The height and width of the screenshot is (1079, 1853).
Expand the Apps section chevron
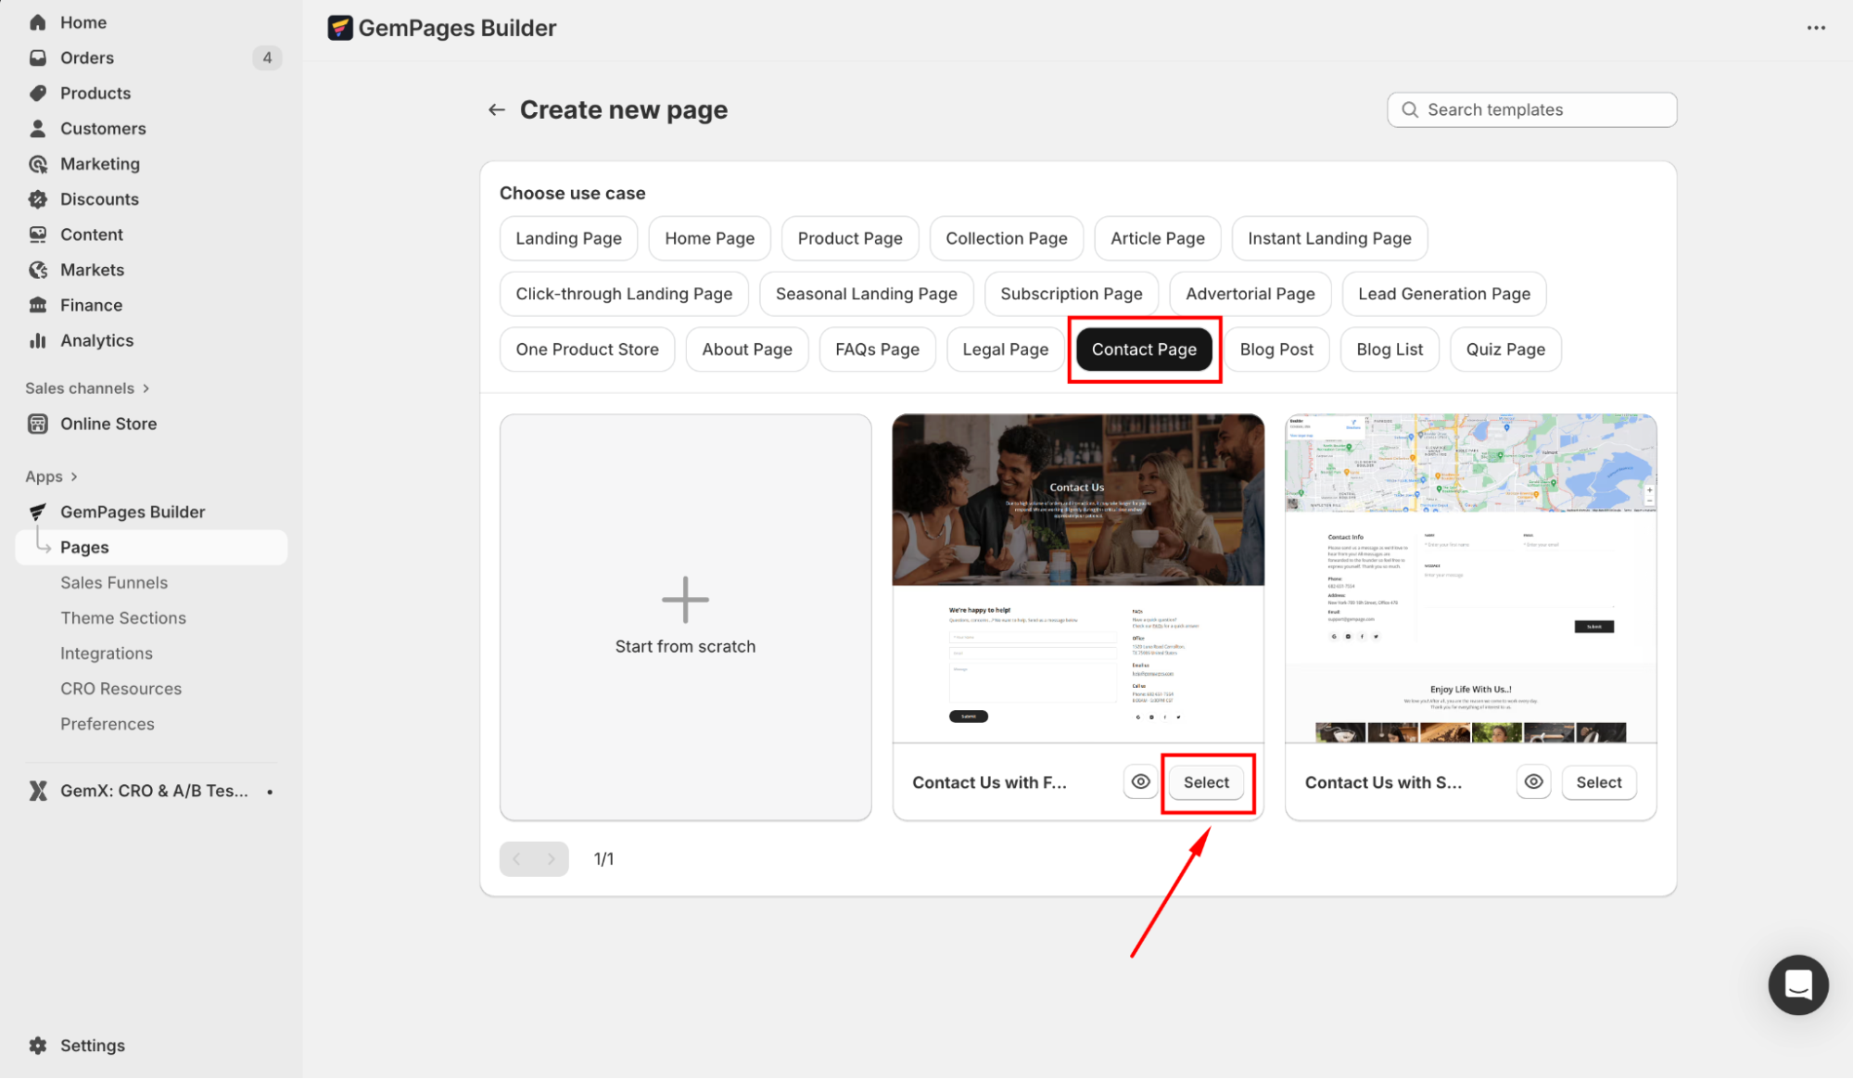[74, 476]
